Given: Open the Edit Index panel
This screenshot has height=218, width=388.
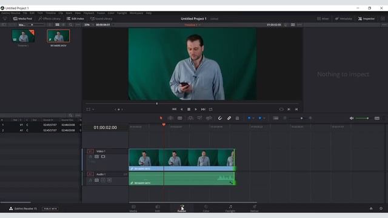Looking at the screenshot, I should [75, 19].
